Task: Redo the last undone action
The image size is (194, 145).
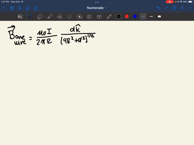Action: click(x=167, y=8)
